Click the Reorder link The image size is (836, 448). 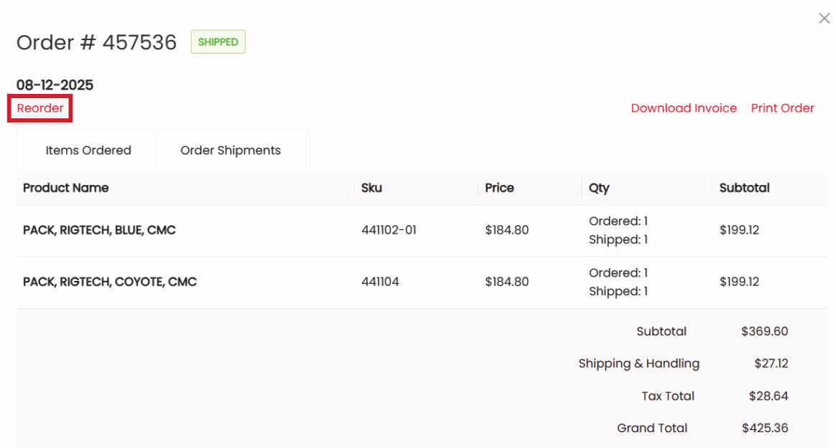click(40, 109)
